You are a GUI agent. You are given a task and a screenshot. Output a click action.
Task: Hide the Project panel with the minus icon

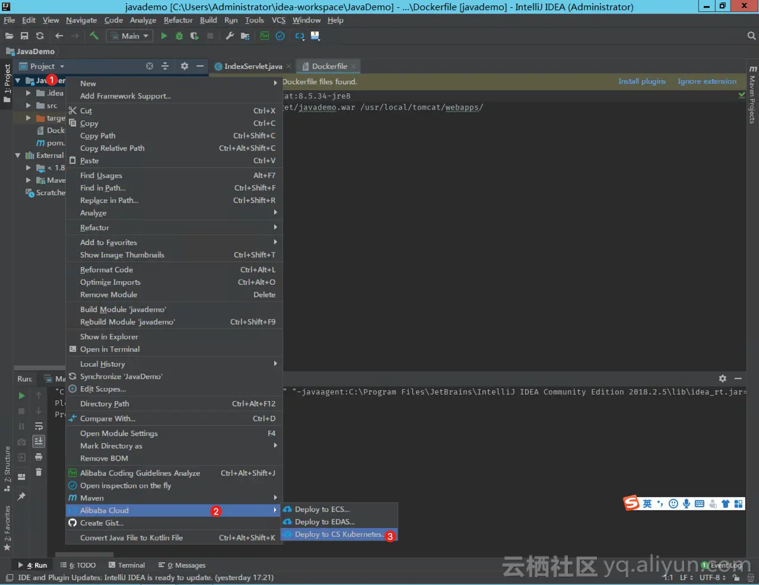coord(200,66)
